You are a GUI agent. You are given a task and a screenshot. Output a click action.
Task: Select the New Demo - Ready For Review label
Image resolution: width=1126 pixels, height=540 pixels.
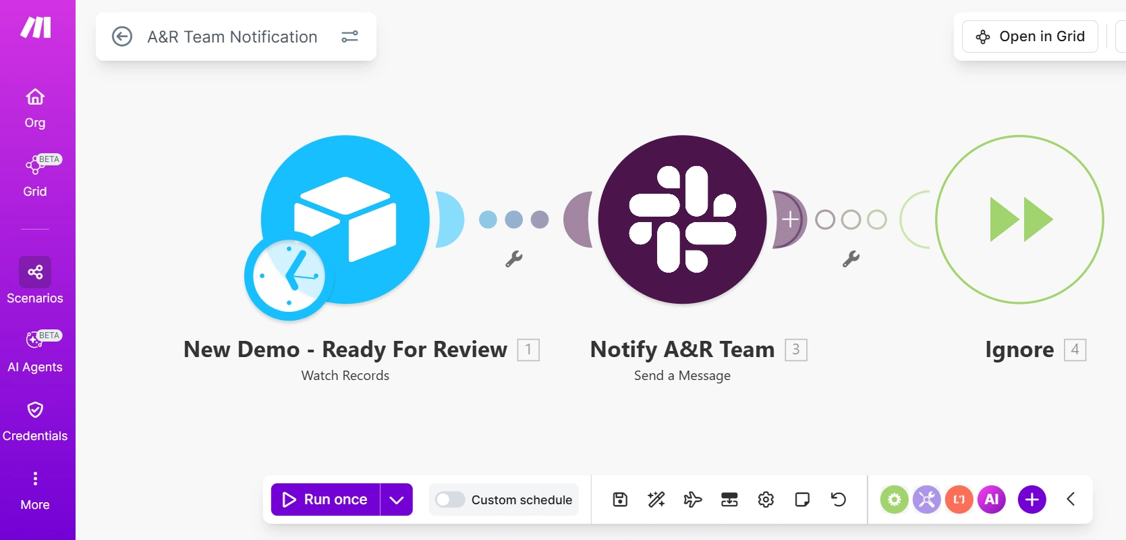click(x=345, y=350)
